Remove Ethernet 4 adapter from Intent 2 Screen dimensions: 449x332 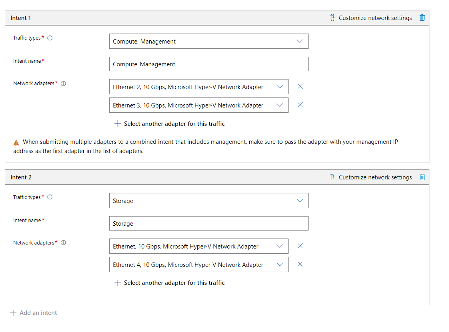[x=300, y=264]
